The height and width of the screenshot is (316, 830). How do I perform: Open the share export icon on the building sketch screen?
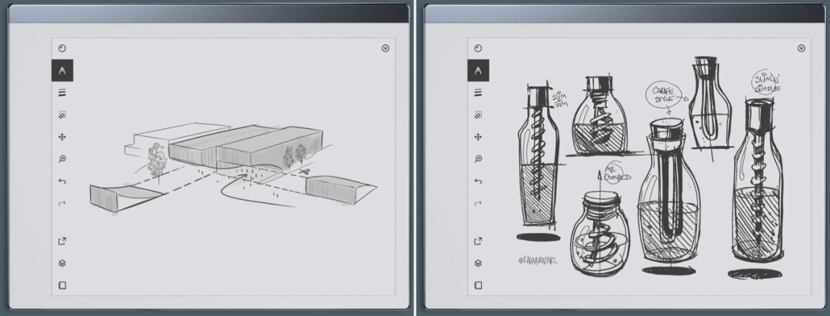pos(62,241)
